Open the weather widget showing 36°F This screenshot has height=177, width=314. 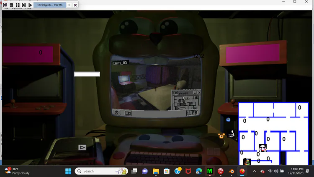tap(17, 171)
